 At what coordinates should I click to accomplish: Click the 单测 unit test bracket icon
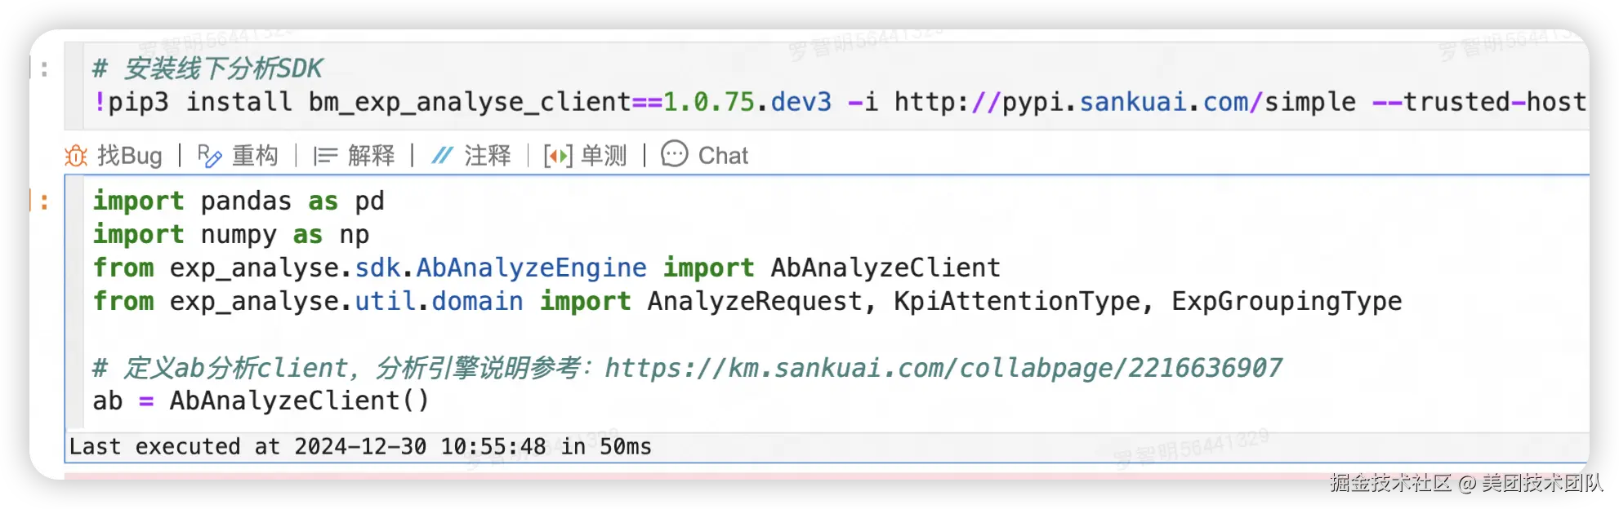558,156
